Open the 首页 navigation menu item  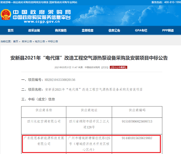coord(11,30)
